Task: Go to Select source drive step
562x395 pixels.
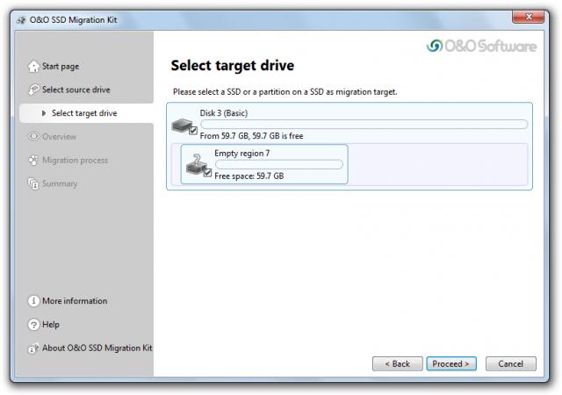Action: 76,90
